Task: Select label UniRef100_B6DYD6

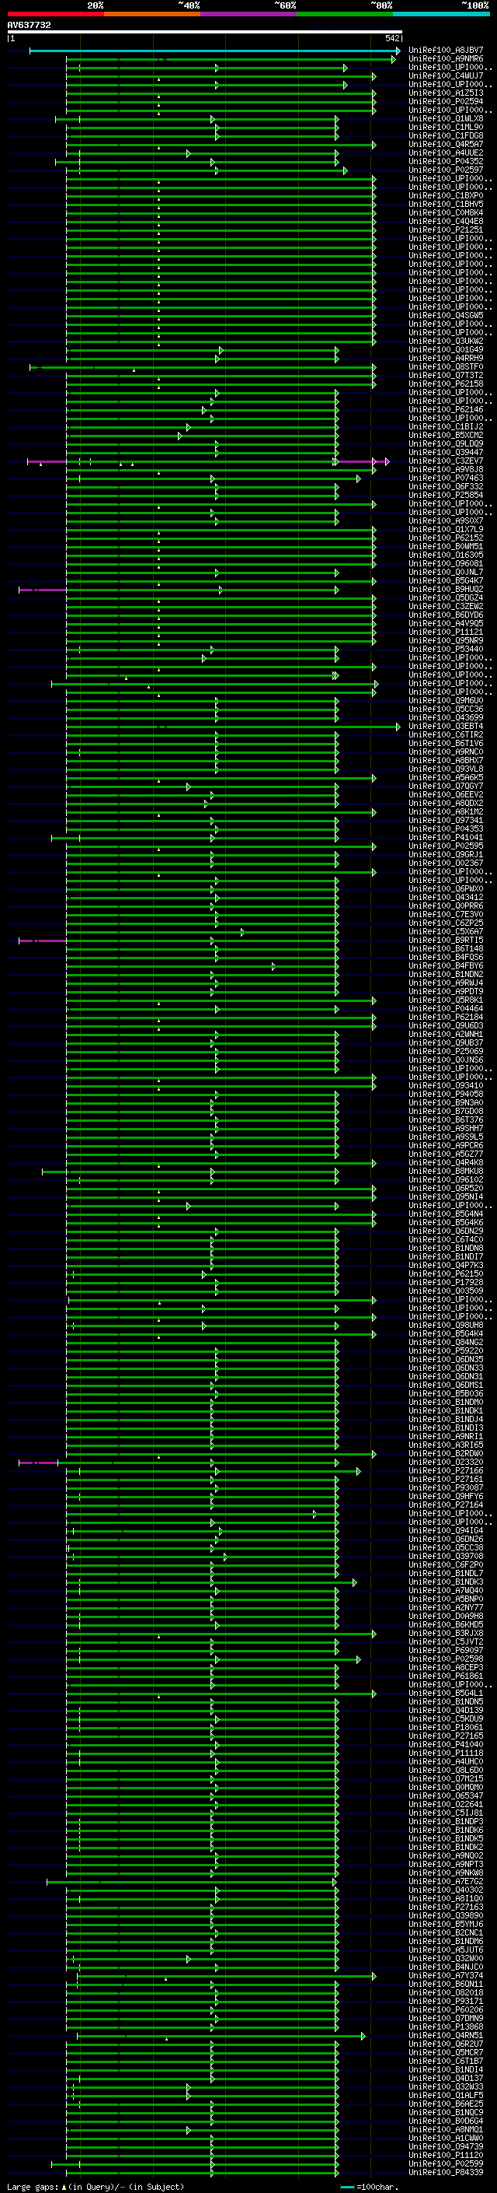Action: click(446, 615)
